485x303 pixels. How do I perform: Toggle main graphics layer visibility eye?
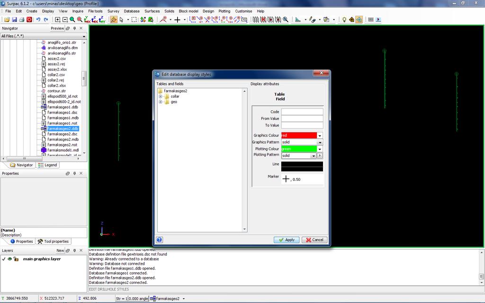coord(10,259)
